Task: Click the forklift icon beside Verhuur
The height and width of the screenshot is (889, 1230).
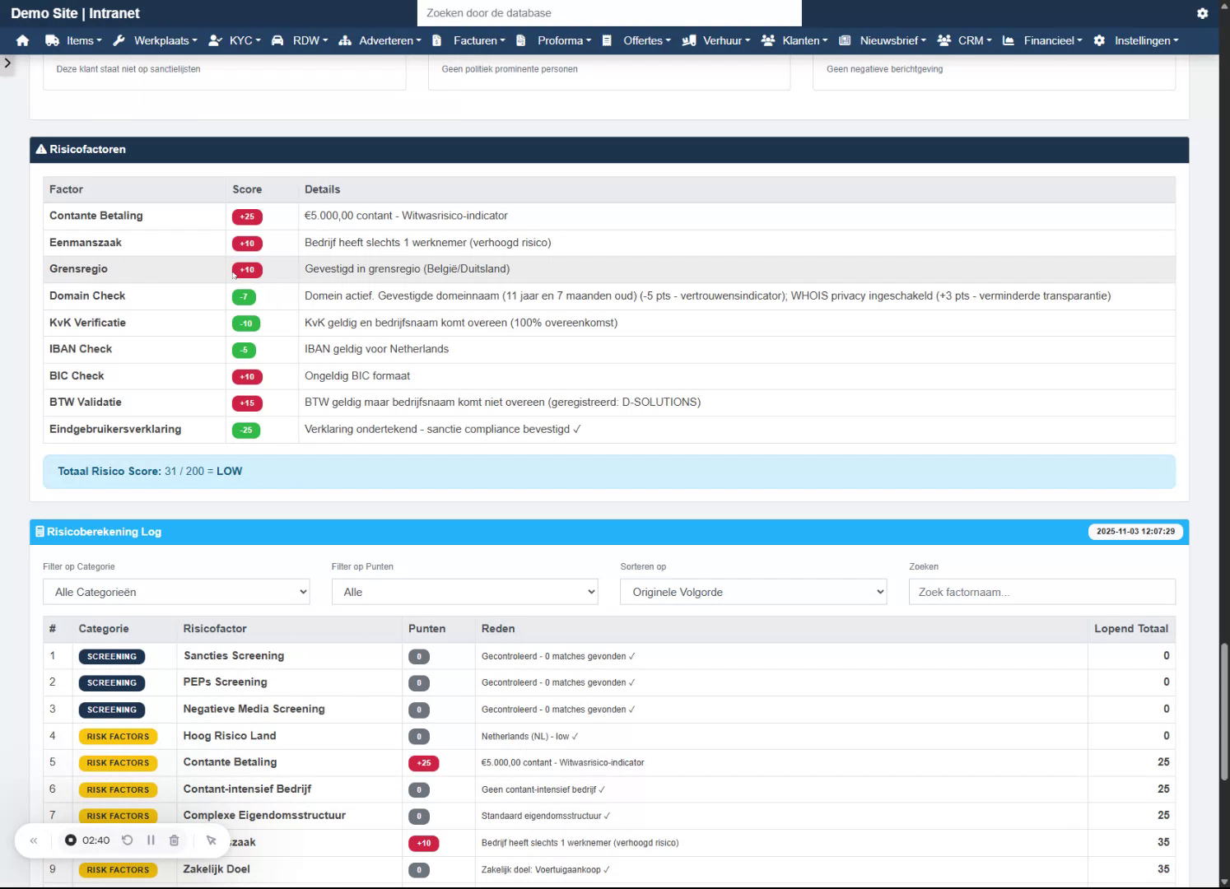Action: tap(689, 40)
